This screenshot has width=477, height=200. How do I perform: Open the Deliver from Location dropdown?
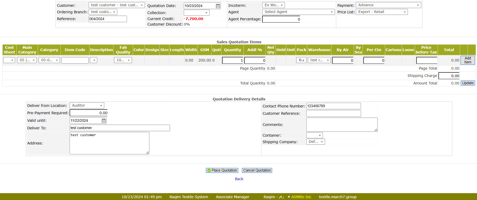click(x=87, y=106)
